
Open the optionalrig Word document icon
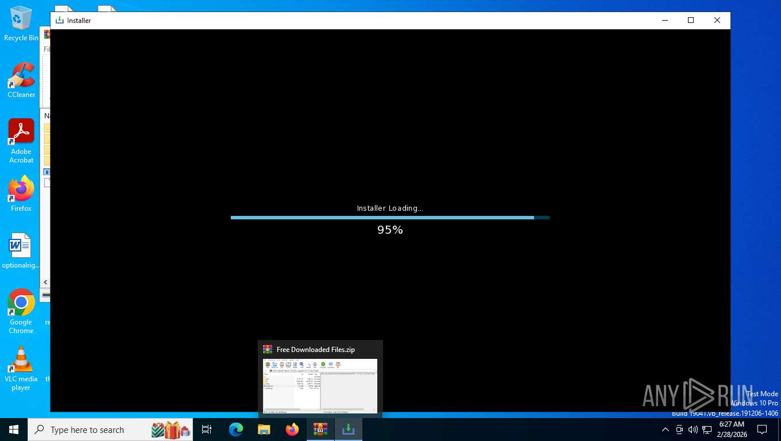click(21, 251)
